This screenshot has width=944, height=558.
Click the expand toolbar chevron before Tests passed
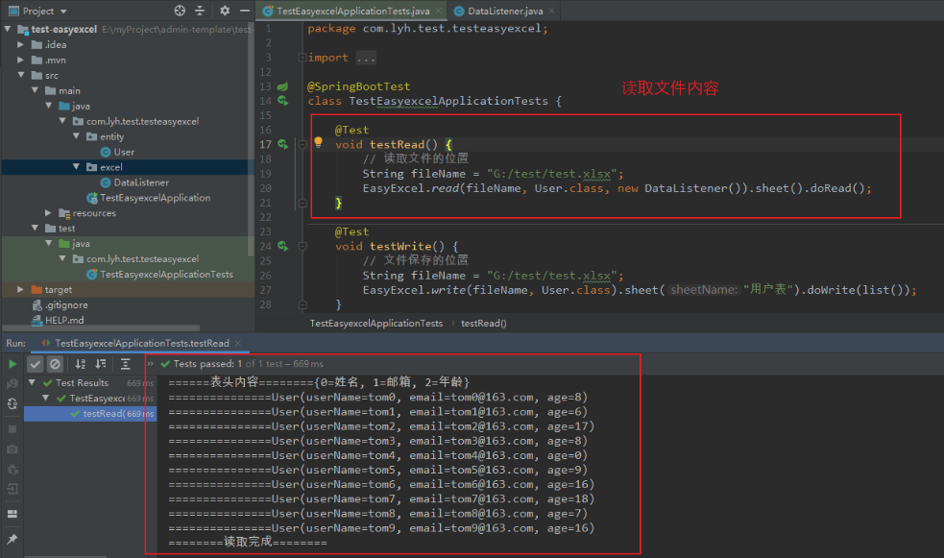(151, 363)
